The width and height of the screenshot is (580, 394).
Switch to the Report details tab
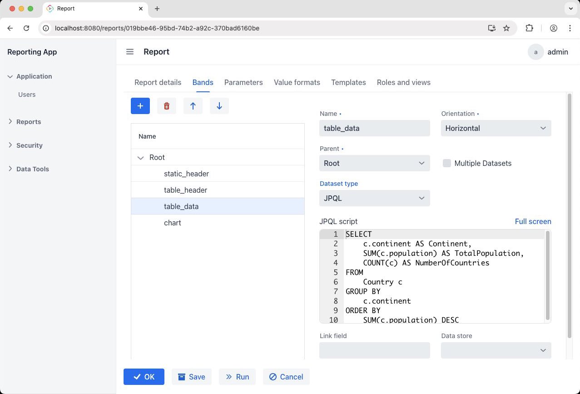[158, 82]
